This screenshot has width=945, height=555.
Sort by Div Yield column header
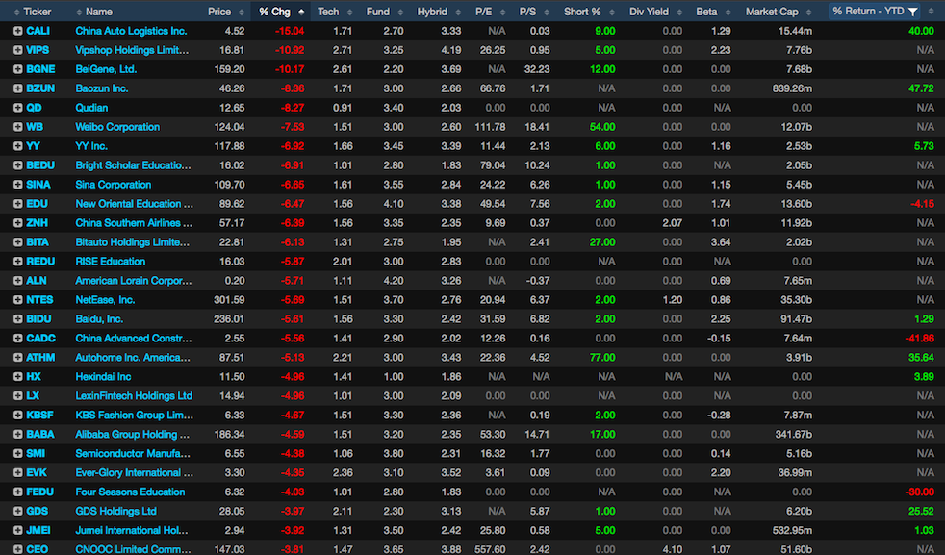click(649, 12)
